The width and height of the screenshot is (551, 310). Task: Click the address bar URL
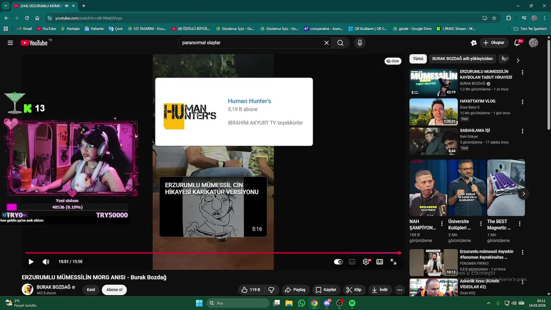coord(89,18)
